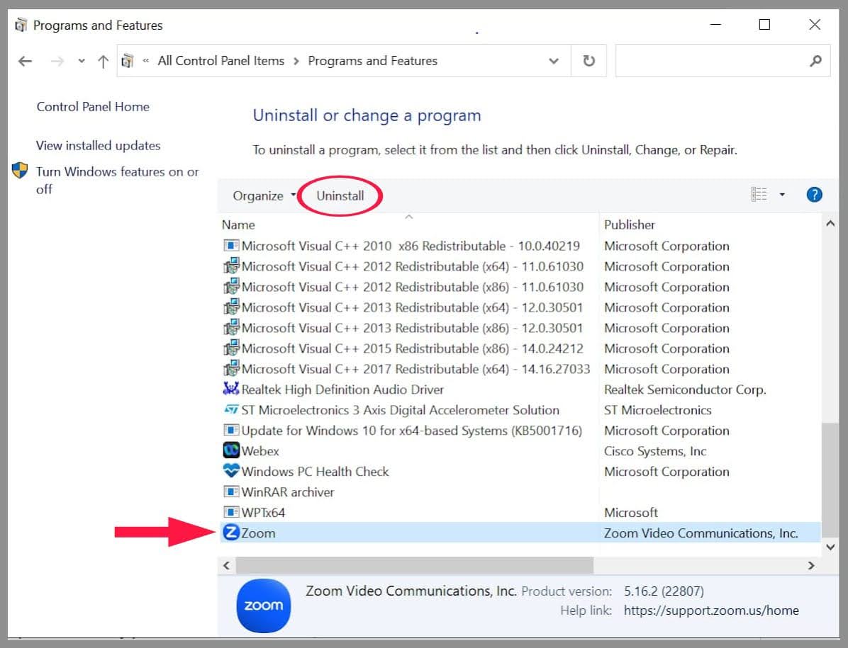
Task: Navigate up one level with the up arrow
Action: (102, 61)
